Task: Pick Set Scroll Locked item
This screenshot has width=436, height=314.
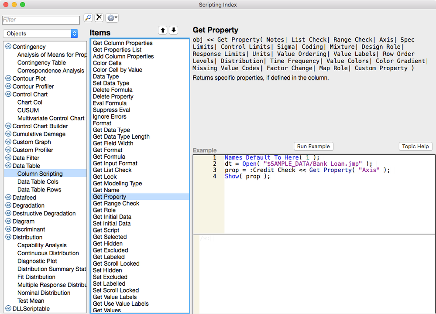Action: pos(116,290)
